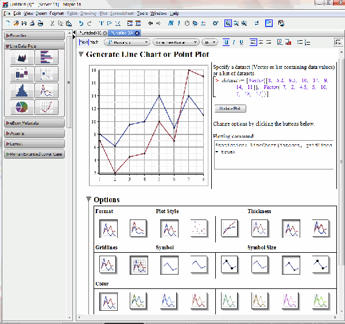Screen dimensions: 345x324
Task: Choose the histogram plot icon in palette
Action: click(21, 91)
